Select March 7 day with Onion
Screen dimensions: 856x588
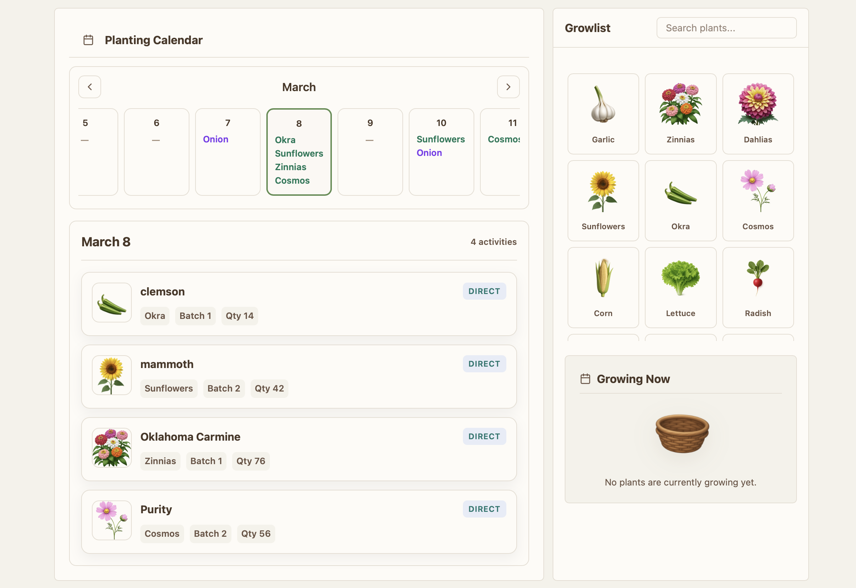(228, 151)
